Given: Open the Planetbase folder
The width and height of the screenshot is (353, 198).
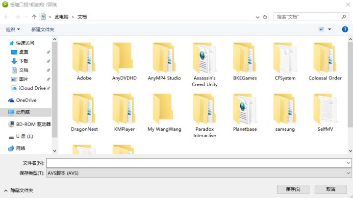Looking at the screenshot, I should (x=245, y=112).
